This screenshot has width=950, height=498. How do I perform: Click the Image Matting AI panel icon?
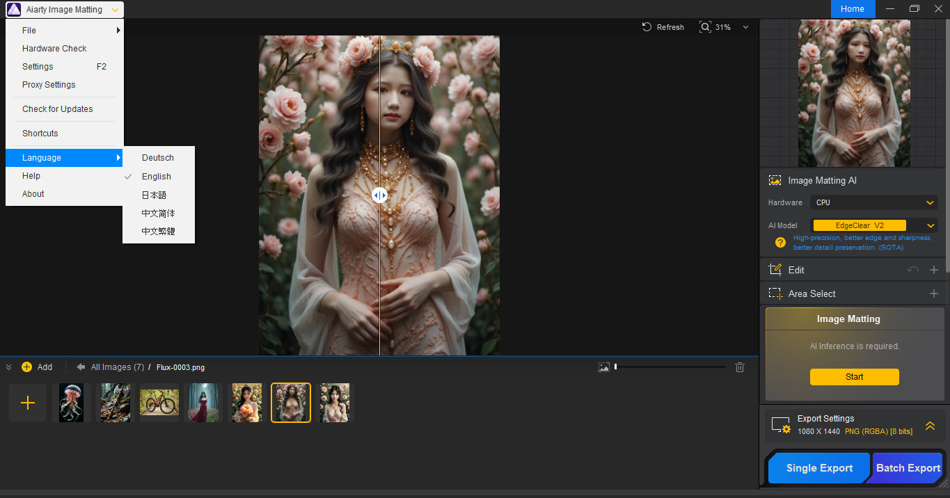(774, 179)
